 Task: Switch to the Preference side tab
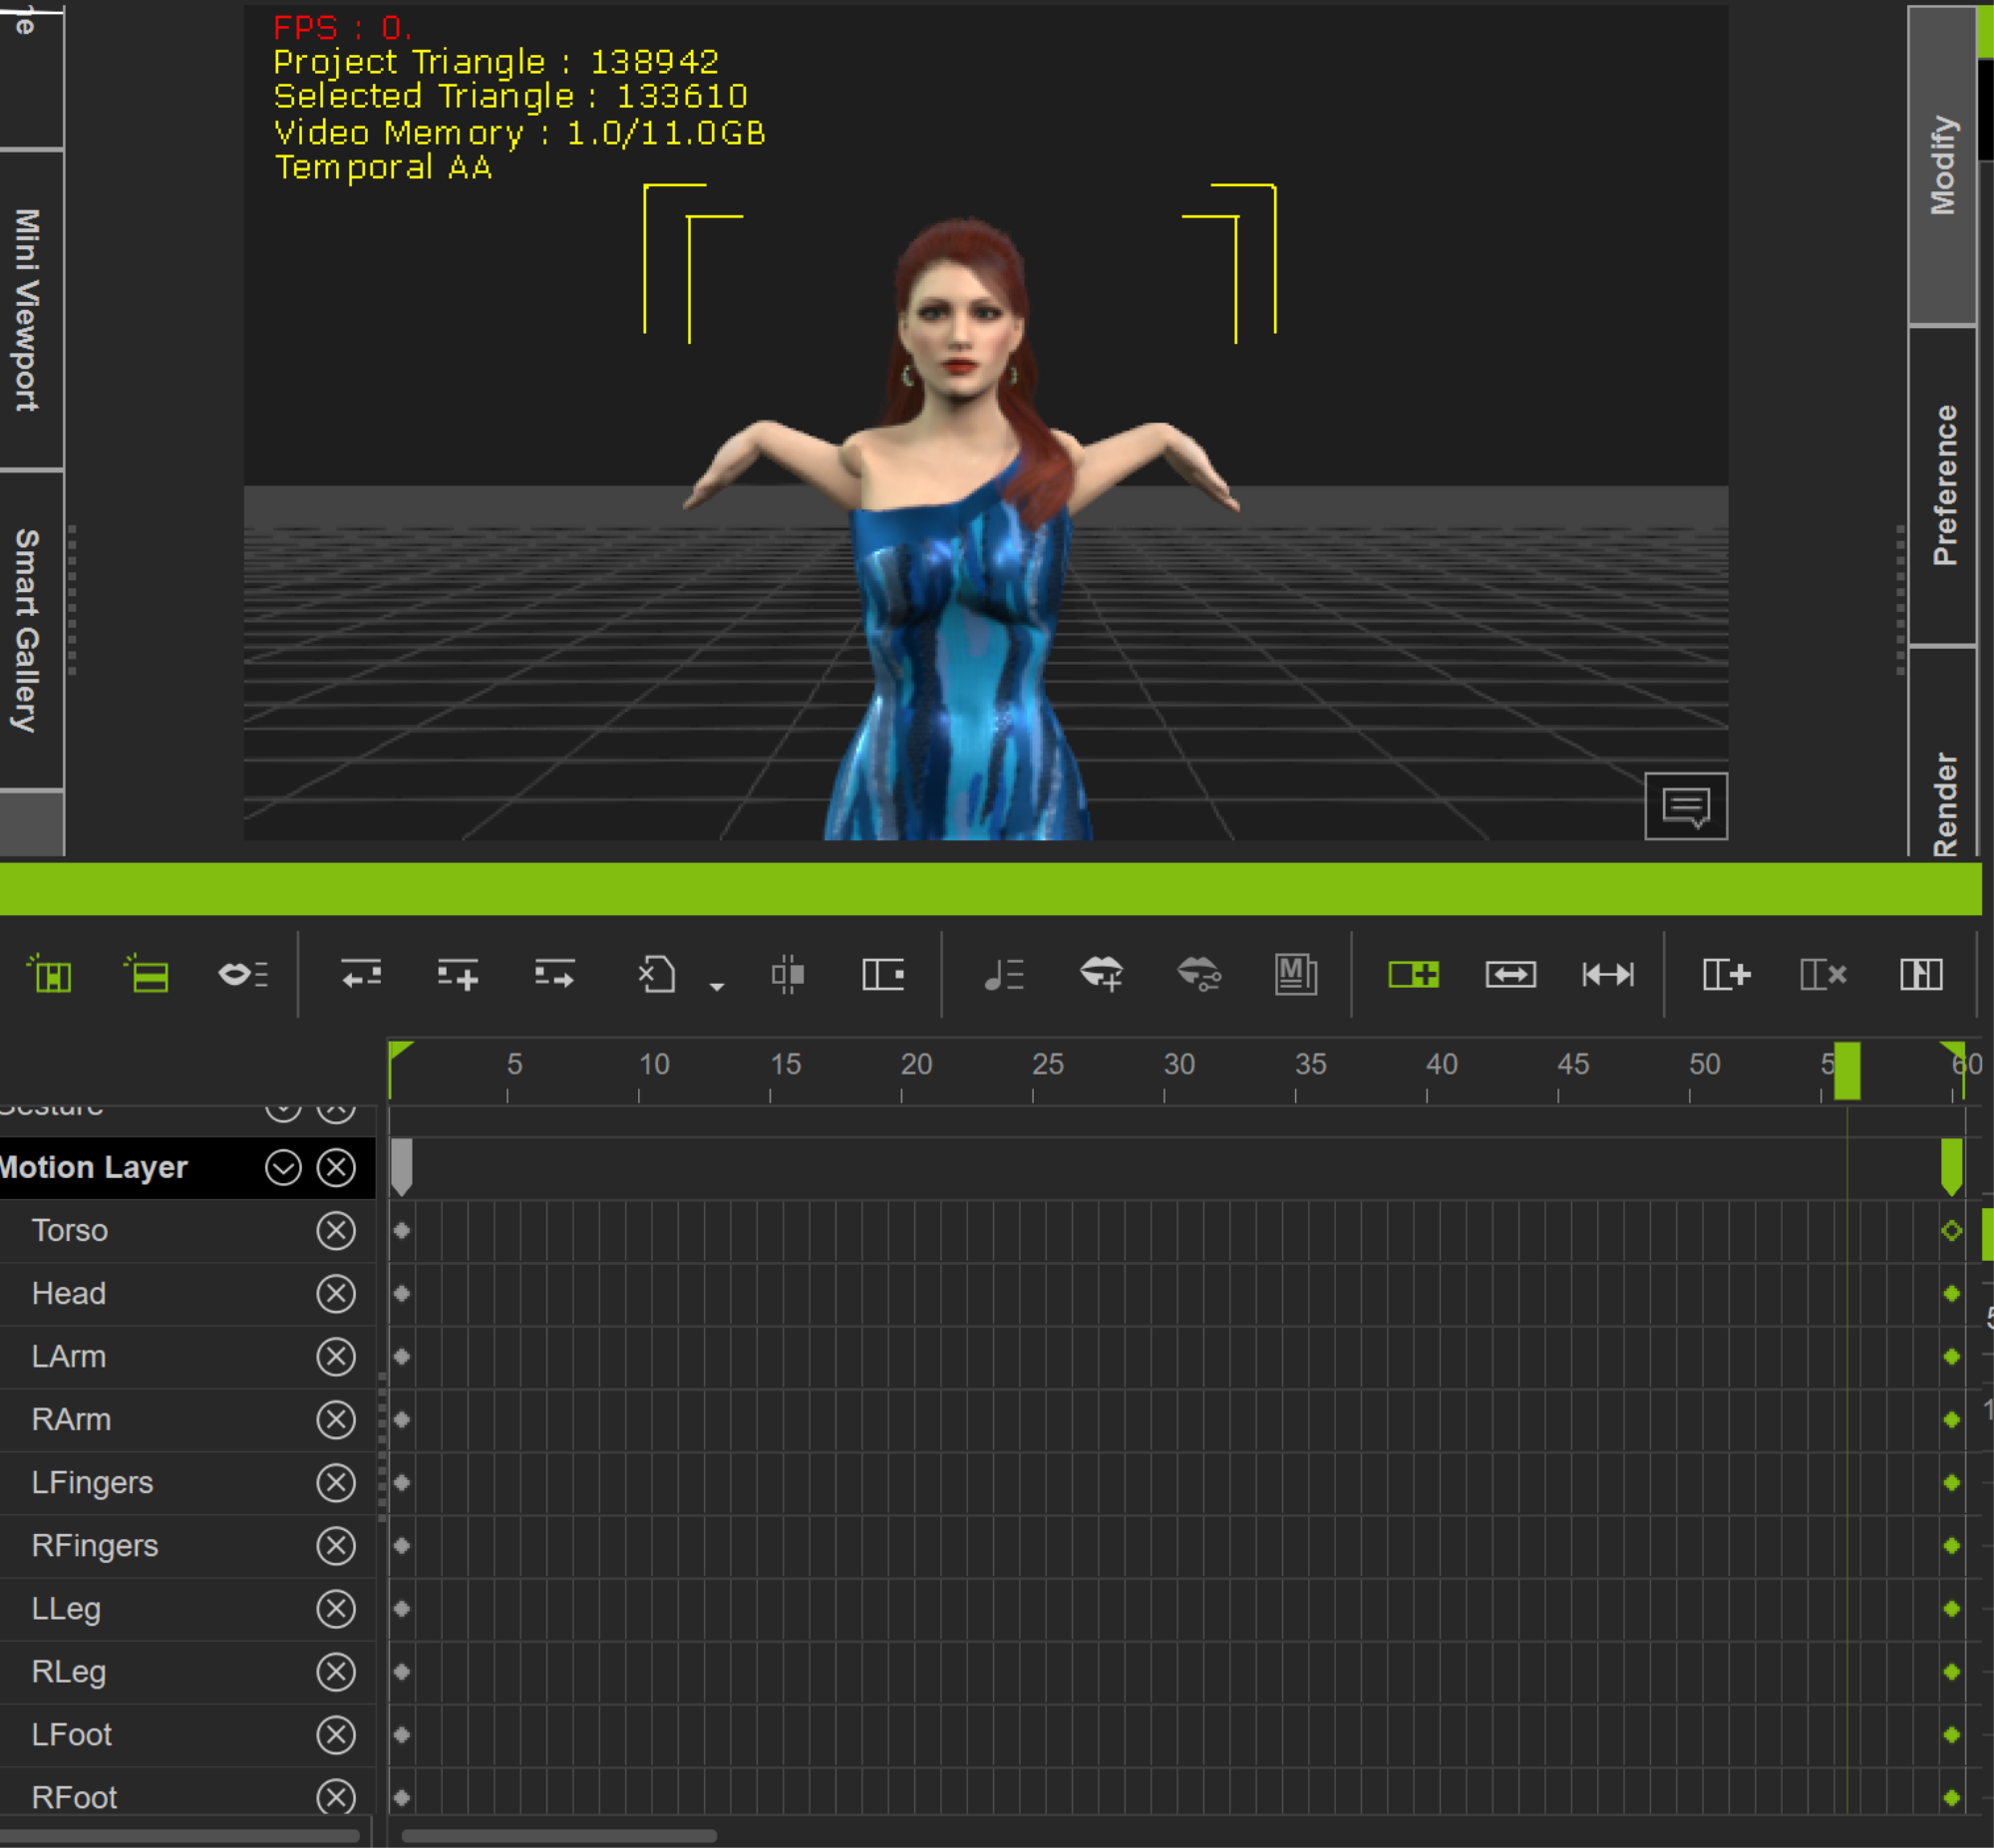[x=1943, y=485]
